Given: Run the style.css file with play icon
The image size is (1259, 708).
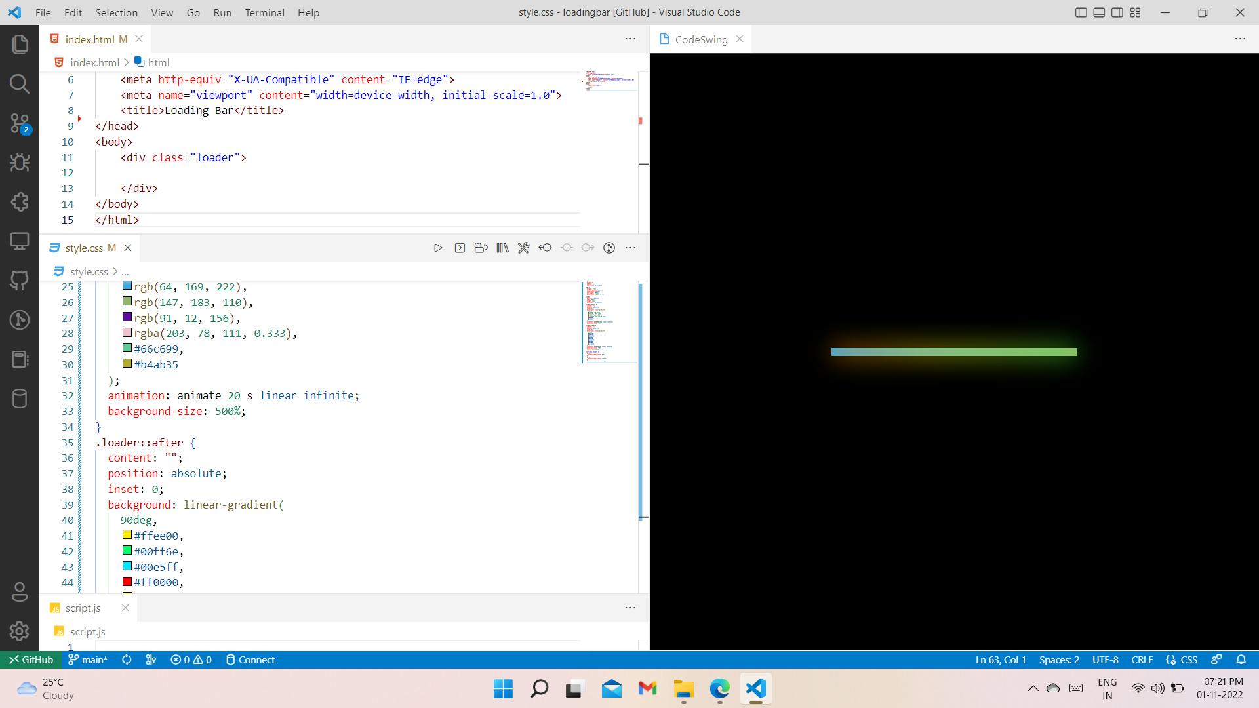Looking at the screenshot, I should (x=438, y=248).
